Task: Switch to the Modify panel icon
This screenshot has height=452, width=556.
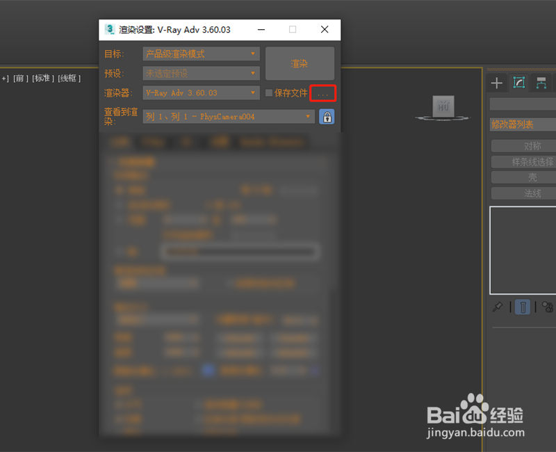Action: 518,83
